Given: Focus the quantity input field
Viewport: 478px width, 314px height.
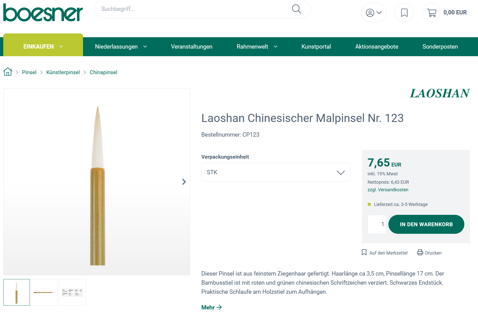Looking at the screenshot, I should 377,224.
